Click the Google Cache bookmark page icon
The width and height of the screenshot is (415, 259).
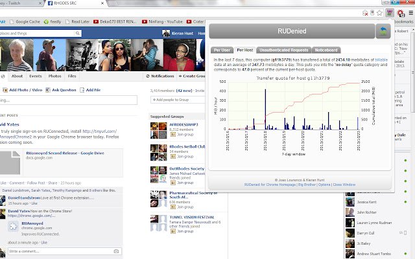click(12, 21)
